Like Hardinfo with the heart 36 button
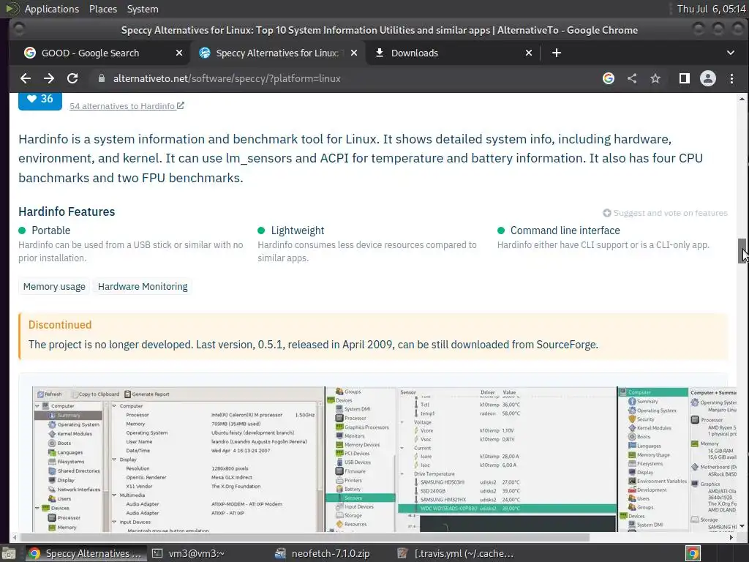The height and width of the screenshot is (562, 749). [x=40, y=100]
